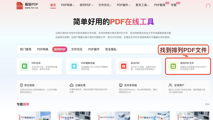Open the PDF教程 nav link
The image size is (213, 120).
tap(160, 5)
